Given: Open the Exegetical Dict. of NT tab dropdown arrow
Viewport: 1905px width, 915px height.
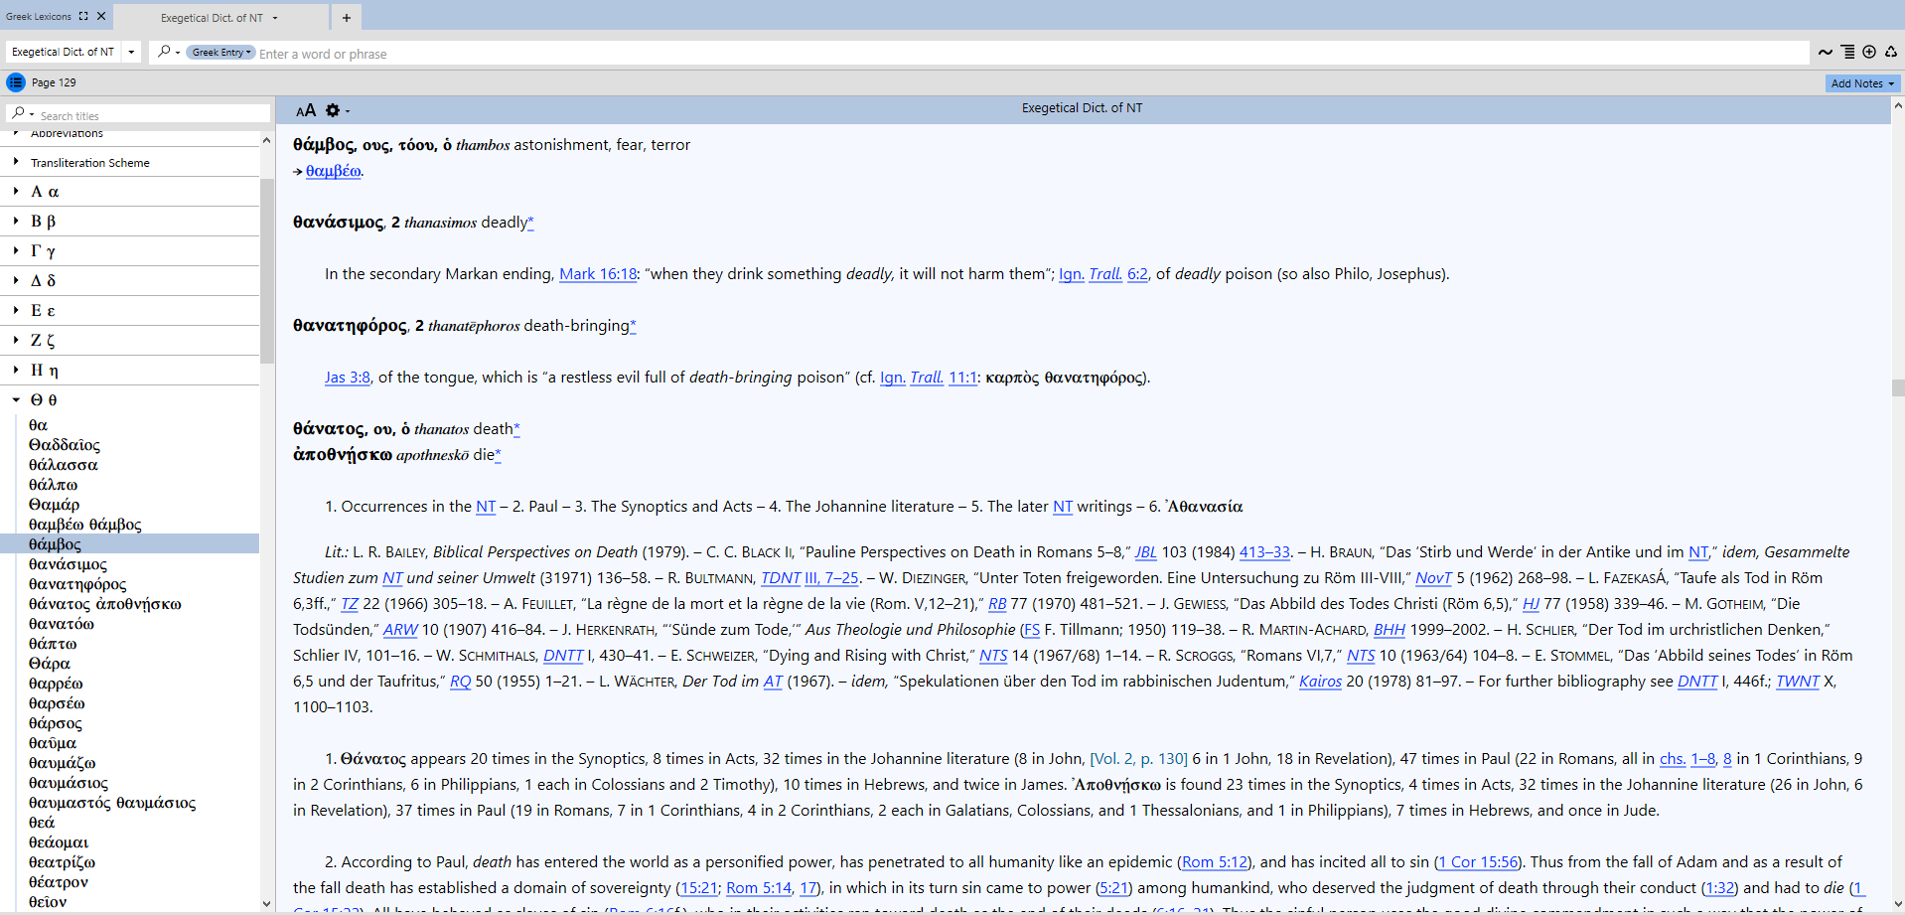Looking at the screenshot, I should (x=275, y=18).
